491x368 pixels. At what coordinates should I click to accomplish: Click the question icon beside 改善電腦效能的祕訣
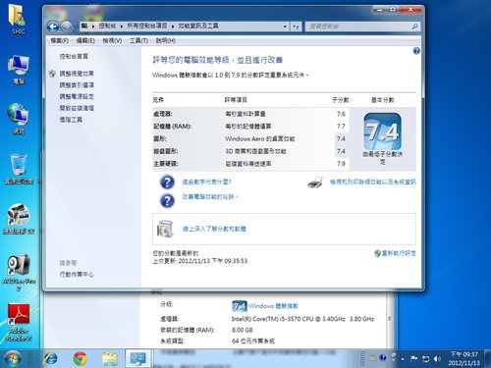(x=167, y=200)
